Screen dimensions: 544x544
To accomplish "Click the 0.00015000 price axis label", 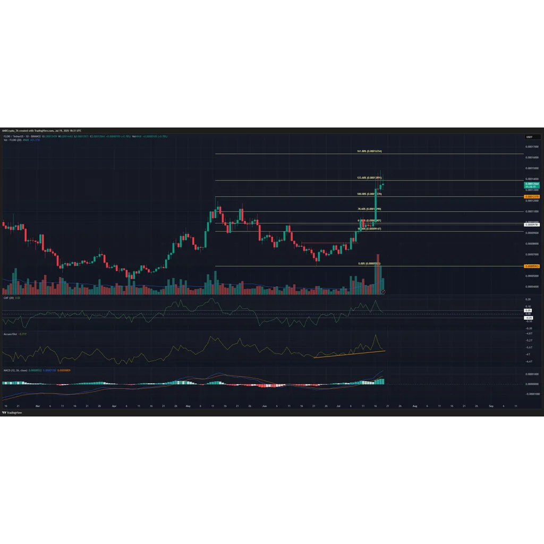I will pos(532,168).
